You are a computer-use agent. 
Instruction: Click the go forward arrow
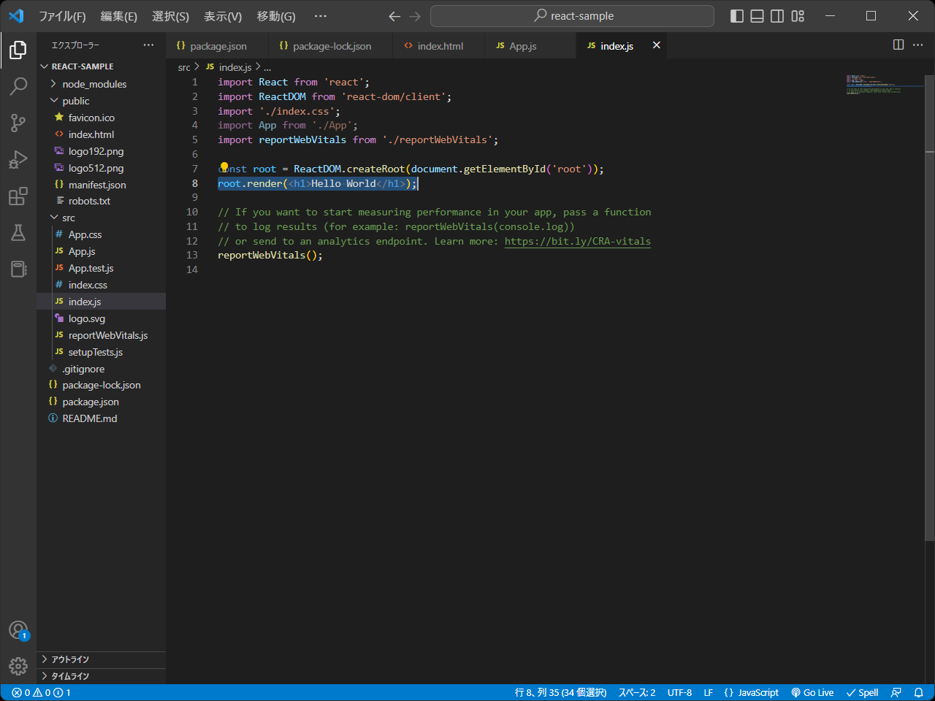[415, 16]
